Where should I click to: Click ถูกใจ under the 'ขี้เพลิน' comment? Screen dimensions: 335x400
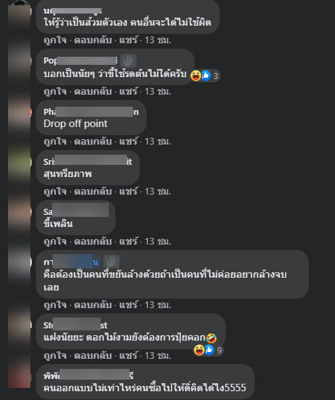click(x=55, y=242)
